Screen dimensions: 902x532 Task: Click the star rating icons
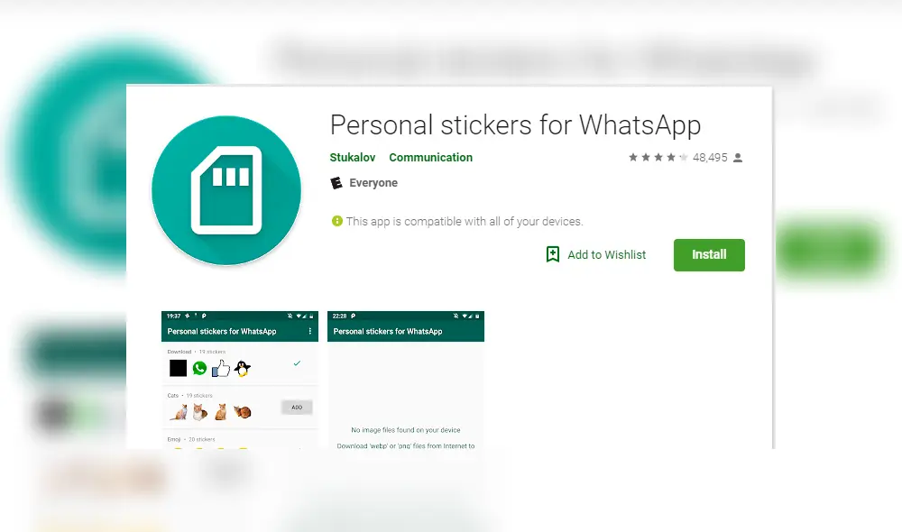(658, 157)
